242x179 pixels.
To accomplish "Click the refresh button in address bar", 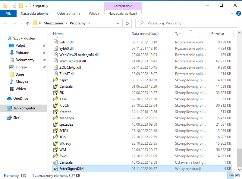I will (127, 23).
